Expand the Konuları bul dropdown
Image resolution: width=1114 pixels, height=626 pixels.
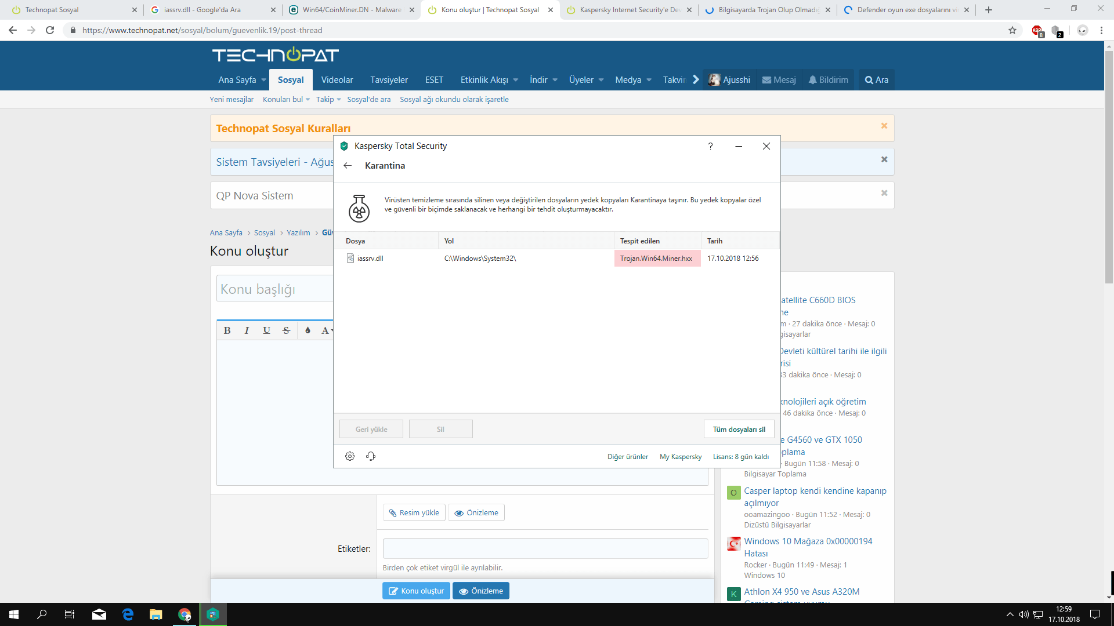pos(308,100)
